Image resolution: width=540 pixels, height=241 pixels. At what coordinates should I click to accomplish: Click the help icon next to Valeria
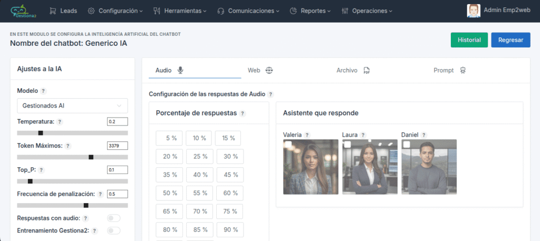[307, 135]
